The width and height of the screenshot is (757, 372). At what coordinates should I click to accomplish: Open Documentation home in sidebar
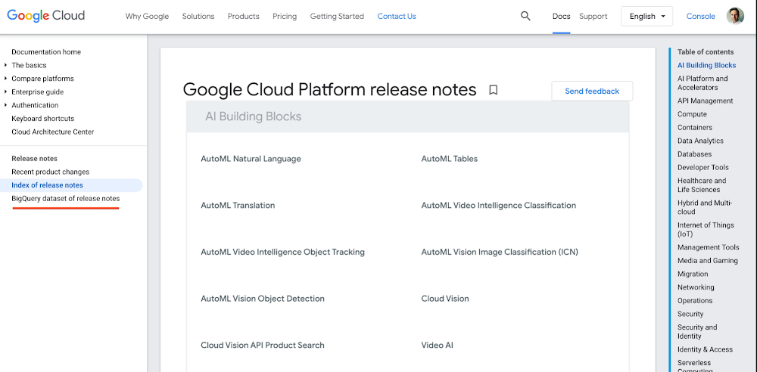tap(46, 52)
